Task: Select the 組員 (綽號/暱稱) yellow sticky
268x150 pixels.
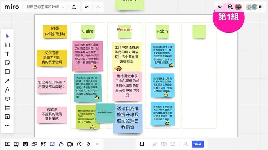Action: 55,32
